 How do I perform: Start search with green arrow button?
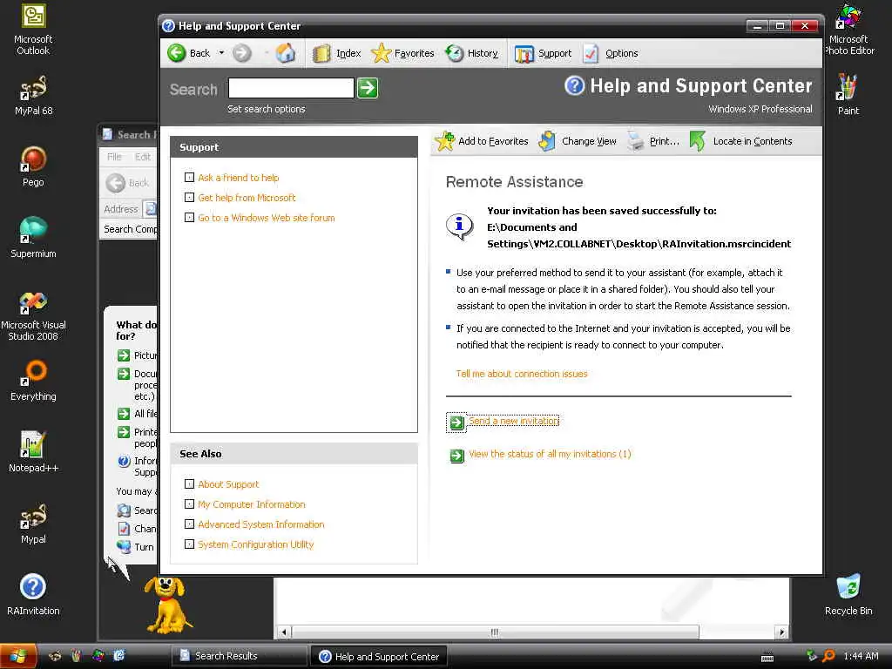(x=368, y=88)
